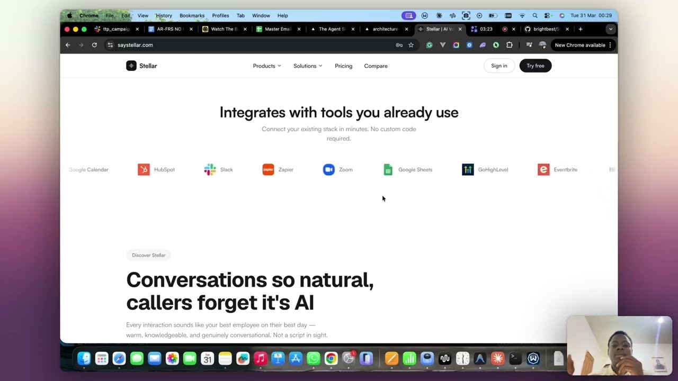The image size is (678, 381).
Task: Open the password key icon in address bar
Action: (x=399, y=45)
